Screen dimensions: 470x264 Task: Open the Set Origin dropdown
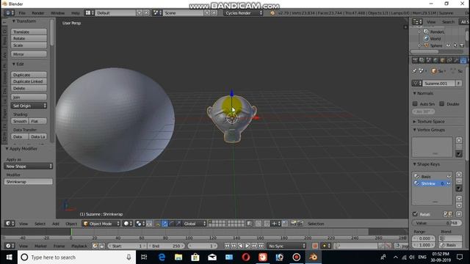point(29,106)
